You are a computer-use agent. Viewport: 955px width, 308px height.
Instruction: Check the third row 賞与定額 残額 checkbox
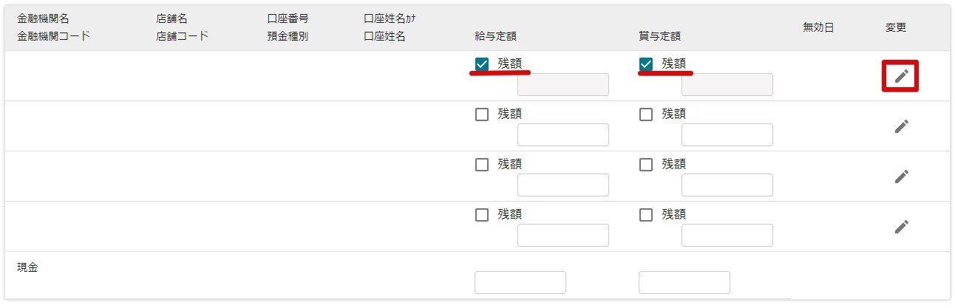tap(646, 165)
